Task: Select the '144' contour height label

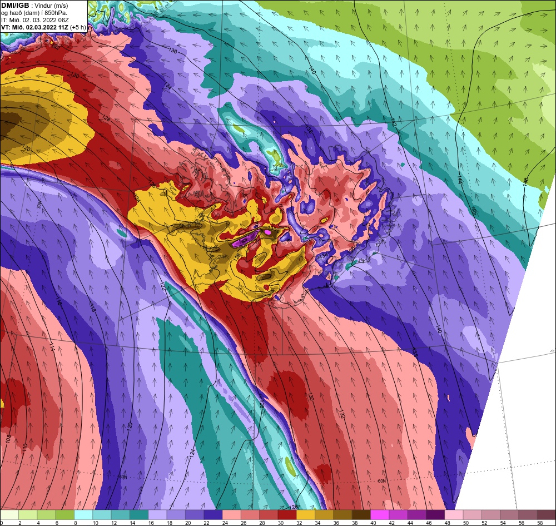Action: [460, 180]
